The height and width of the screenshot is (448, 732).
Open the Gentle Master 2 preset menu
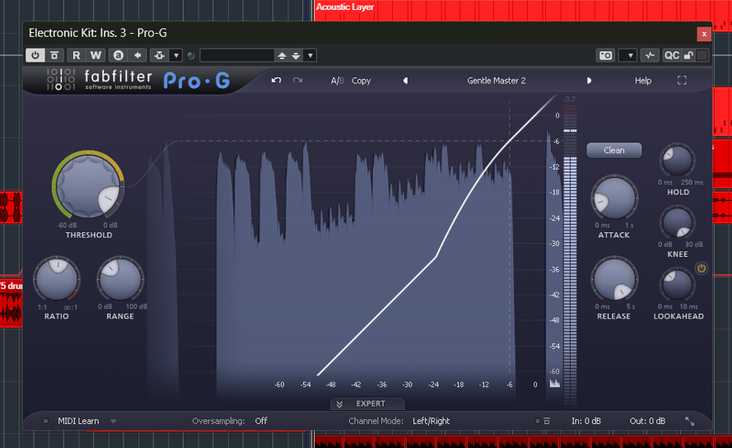[497, 81]
